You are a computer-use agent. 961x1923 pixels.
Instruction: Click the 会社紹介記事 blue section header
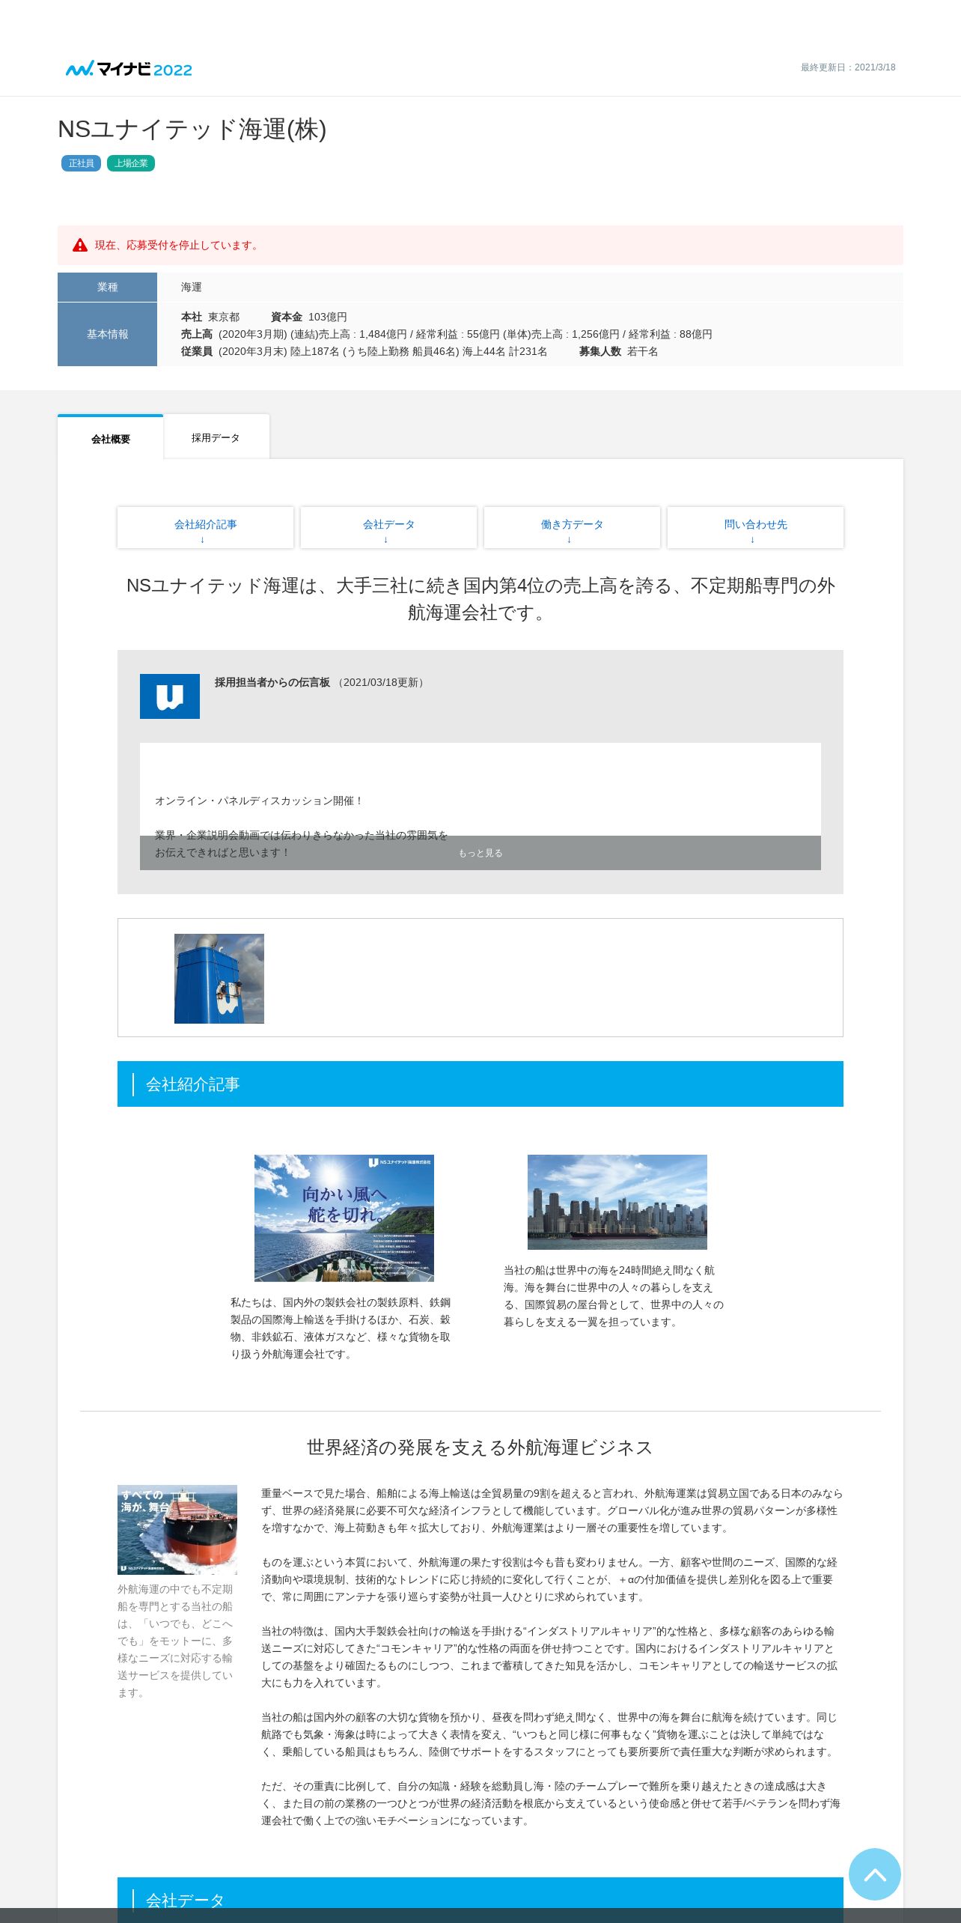coord(481,1084)
